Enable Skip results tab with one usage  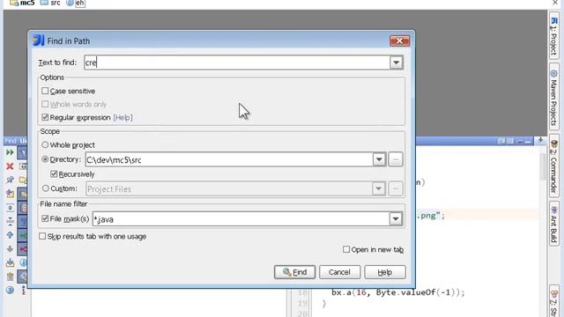coord(42,236)
